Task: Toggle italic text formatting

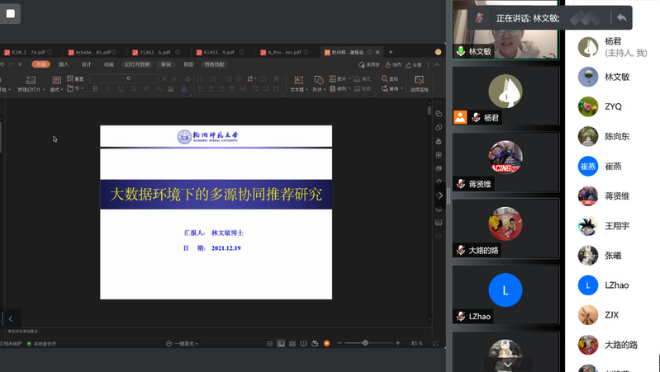Action: (108, 88)
